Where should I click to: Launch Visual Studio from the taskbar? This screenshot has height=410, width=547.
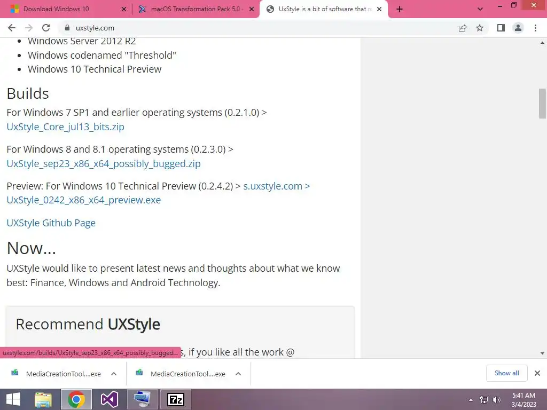pyautogui.click(x=109, y=399)
